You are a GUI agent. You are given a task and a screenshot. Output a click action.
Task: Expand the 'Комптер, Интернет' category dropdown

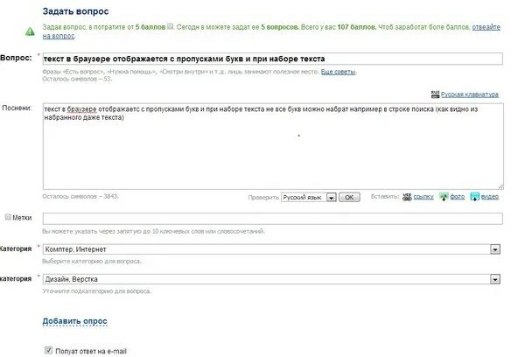click(494, 249)
